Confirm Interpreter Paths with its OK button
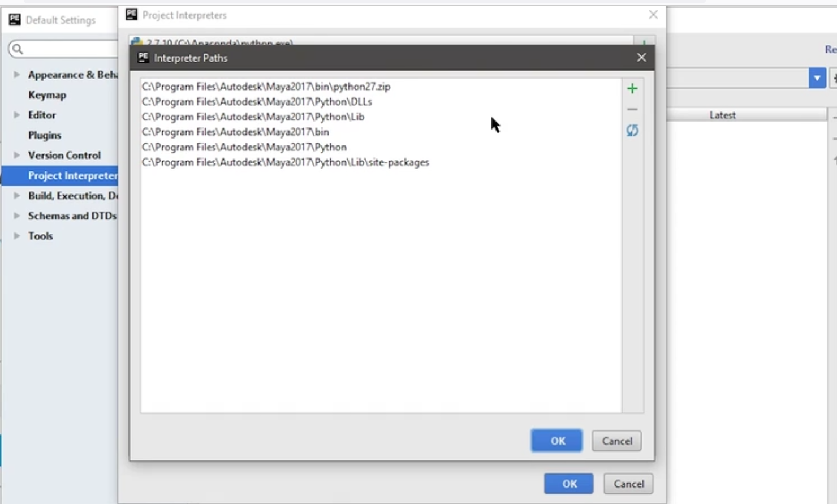The width and height of the screenshot is (837, 504). pos(556,441)
